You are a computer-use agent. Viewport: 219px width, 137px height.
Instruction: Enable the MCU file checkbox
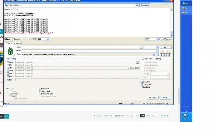click(x=8, y=62)
